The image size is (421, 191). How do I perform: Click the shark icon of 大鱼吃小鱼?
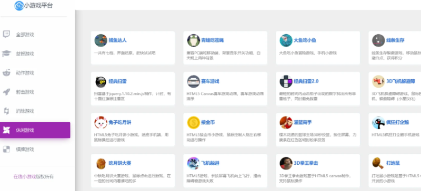[x=286, y=40]
